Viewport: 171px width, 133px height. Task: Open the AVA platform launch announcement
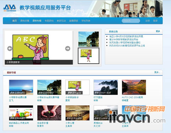(127, 46)
